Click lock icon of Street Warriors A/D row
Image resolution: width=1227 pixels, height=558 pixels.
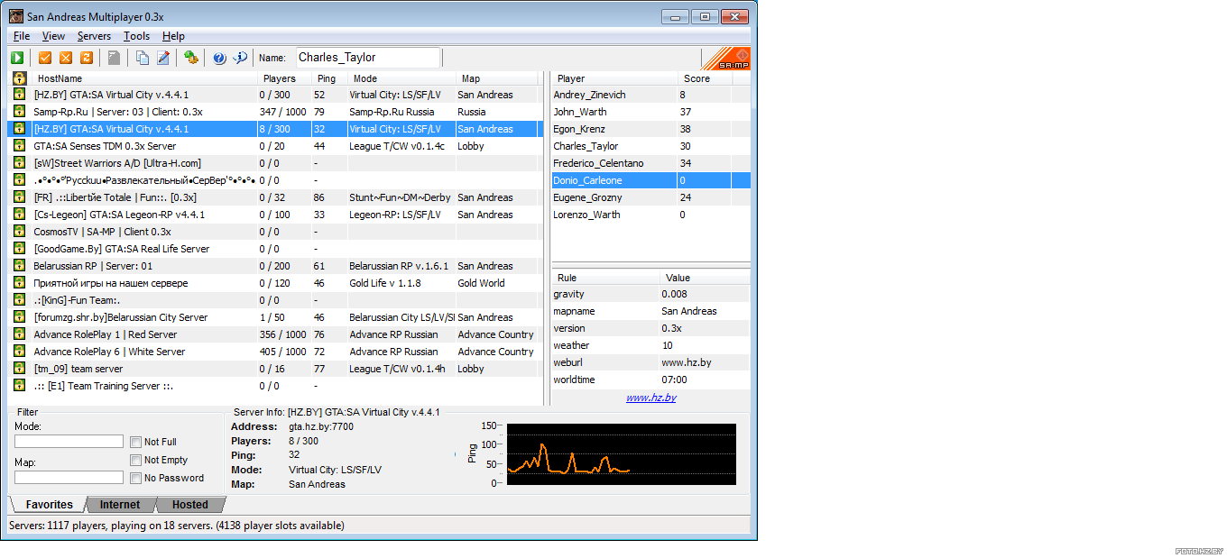click(x=19, y=163)
